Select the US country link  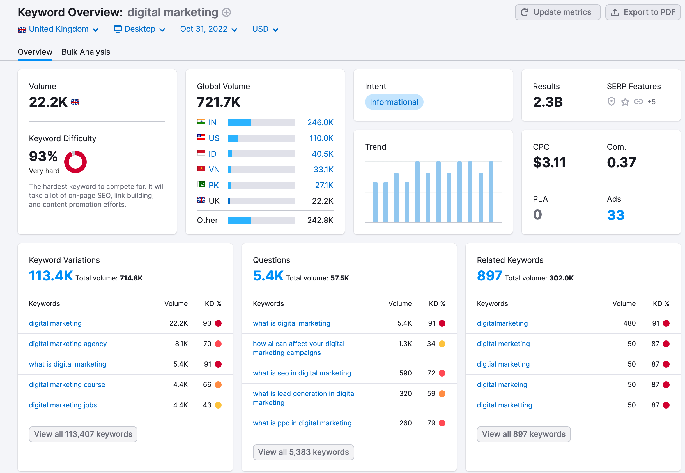tap(214, 138)
